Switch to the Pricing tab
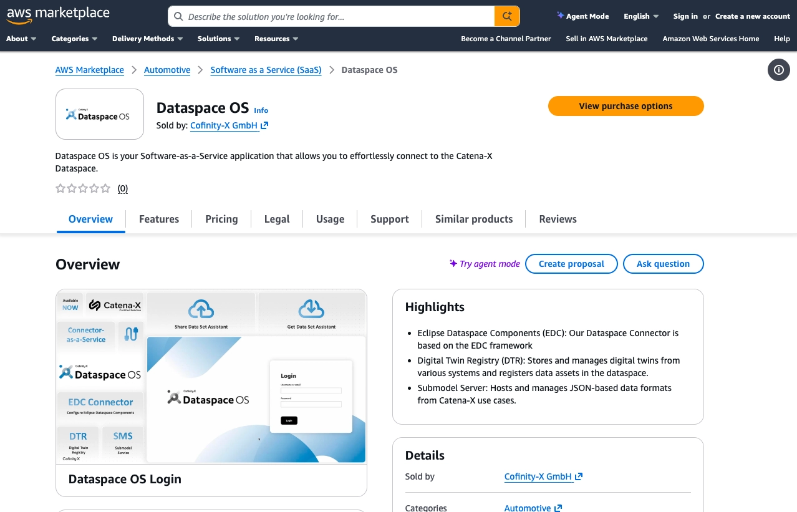The height and width of the screenshot is (512, 797). pyautogui.click(x=221, y=219)
